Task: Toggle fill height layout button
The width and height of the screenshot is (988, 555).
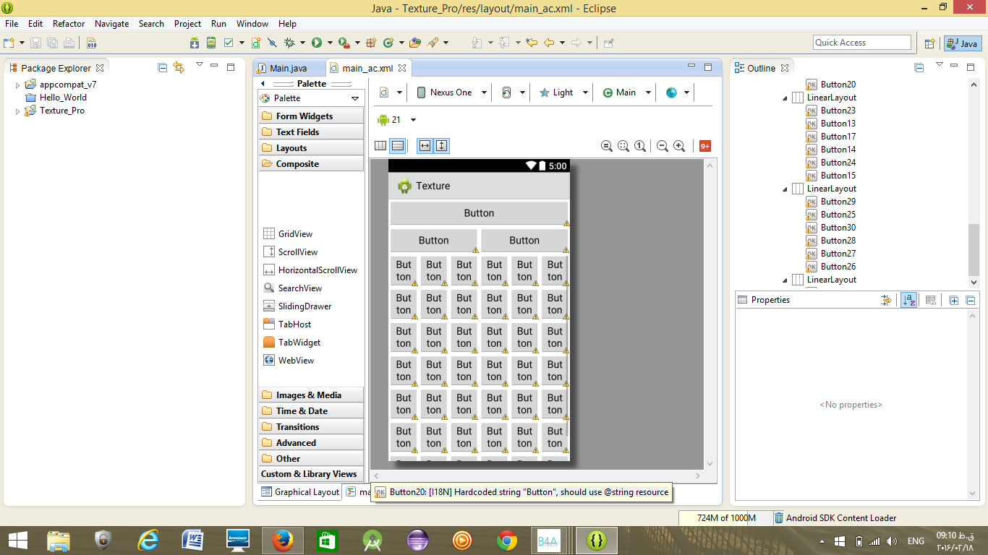Action: tap(441, 146)
